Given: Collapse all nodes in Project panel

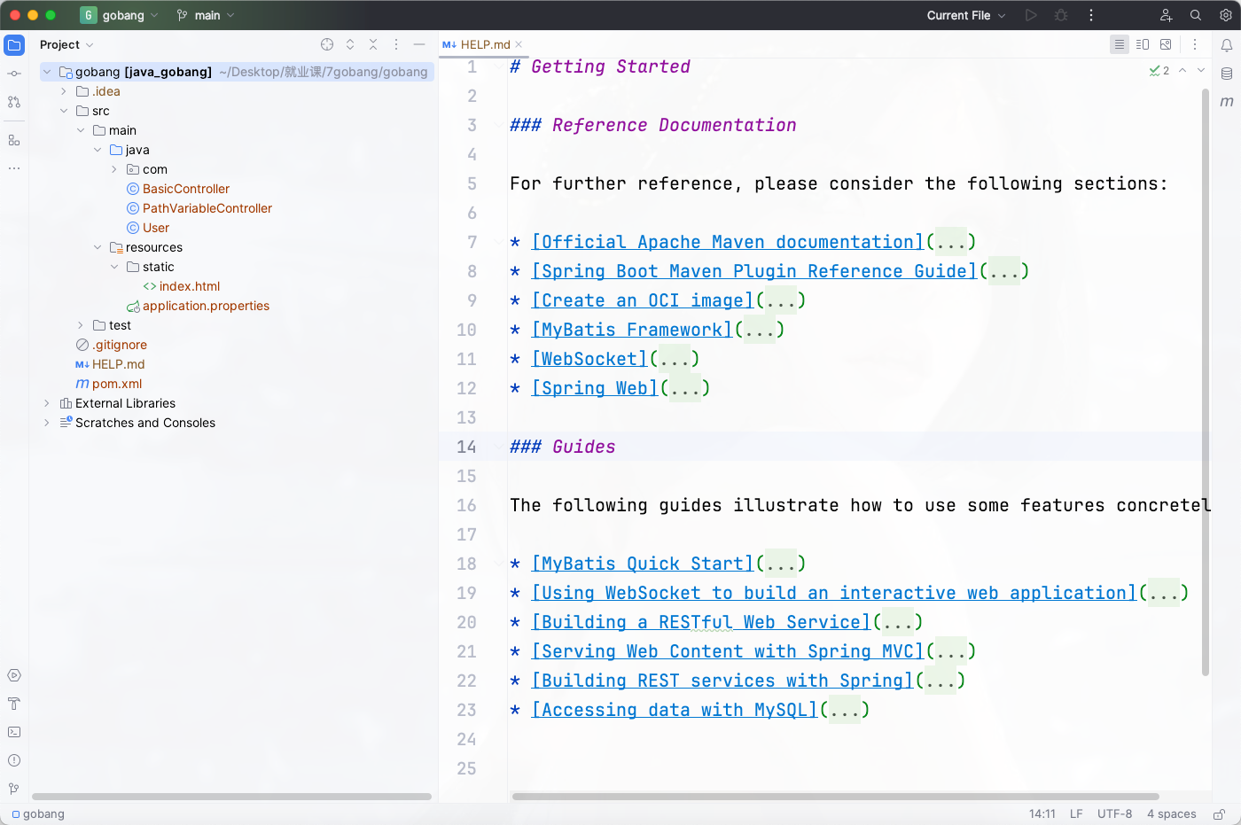Looking at the screenshot, I should point(373,44).
